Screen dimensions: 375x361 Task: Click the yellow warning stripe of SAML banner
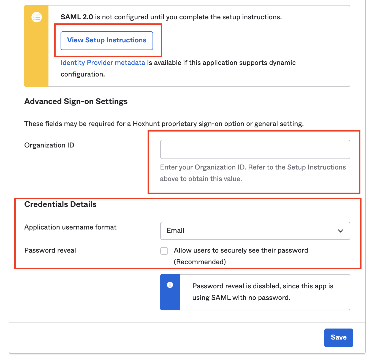[36, 46]
